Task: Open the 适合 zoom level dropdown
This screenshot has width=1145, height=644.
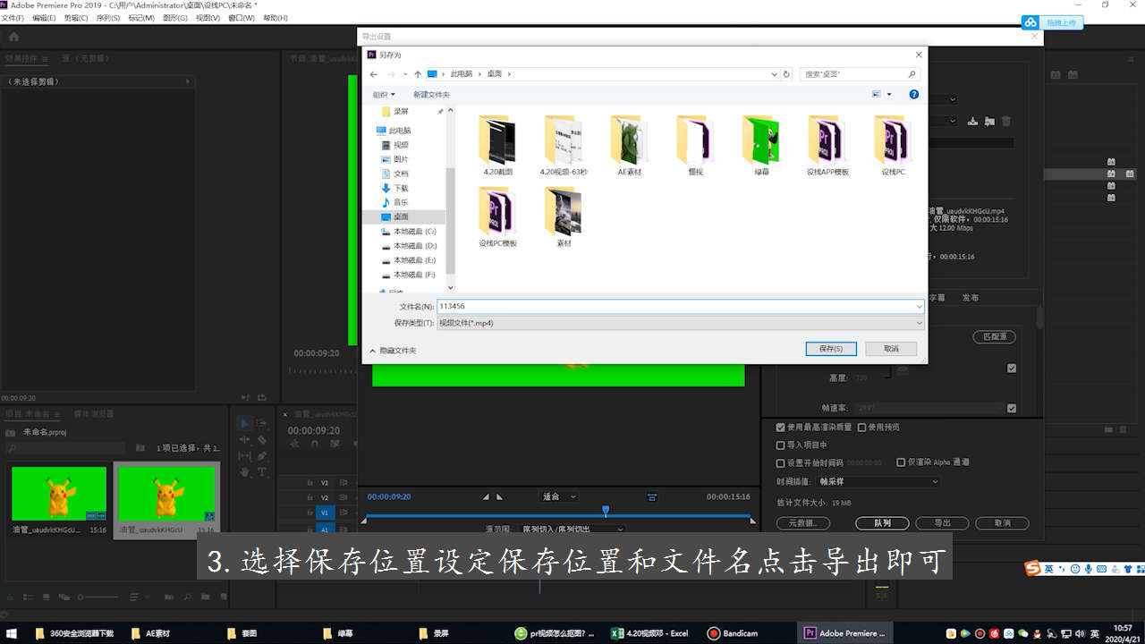Action: pos(560,496)
